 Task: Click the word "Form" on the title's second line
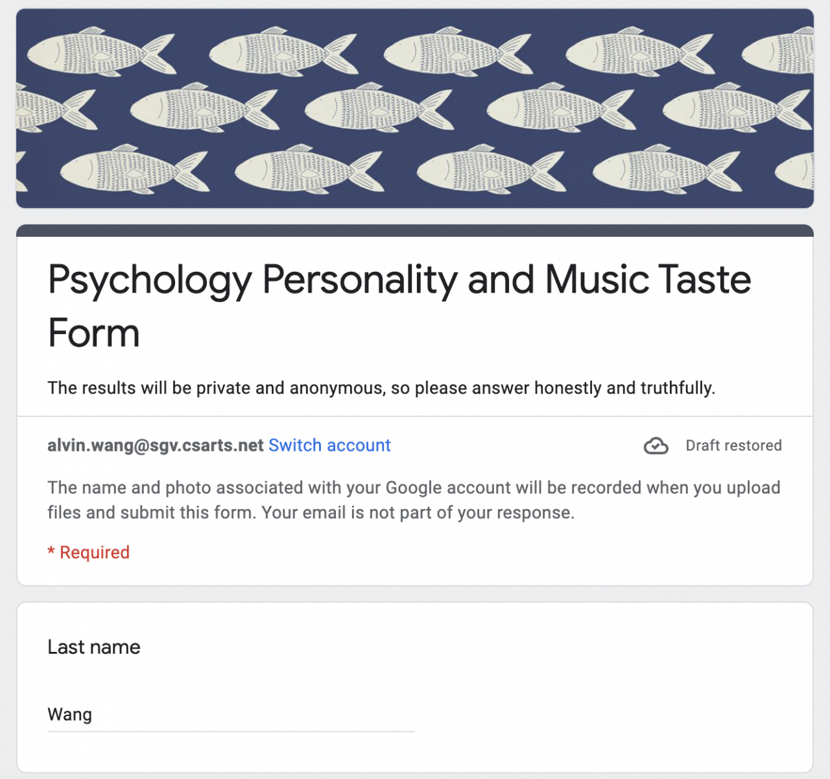(x=94, y=333)
